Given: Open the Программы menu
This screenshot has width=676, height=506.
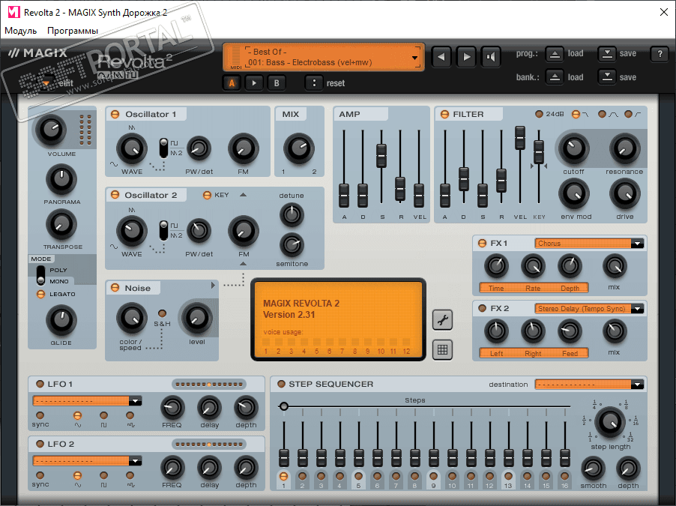Looking at the screenshot, I should pyautogui.click(x=73, y=31).
